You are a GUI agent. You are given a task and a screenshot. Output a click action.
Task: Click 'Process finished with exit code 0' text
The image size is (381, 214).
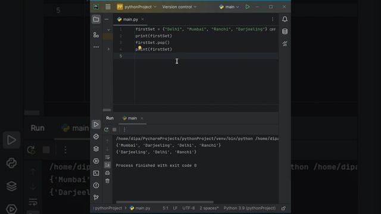(x=156, y=165)
